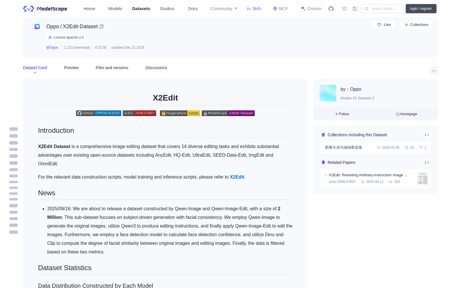The width and height of the screenshot is (461, 288).
Task: Click the heart icon on the collection card
Action: point(421,147)
